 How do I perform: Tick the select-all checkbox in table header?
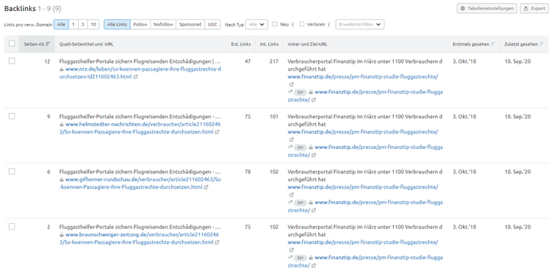click(x=12, y=43)
